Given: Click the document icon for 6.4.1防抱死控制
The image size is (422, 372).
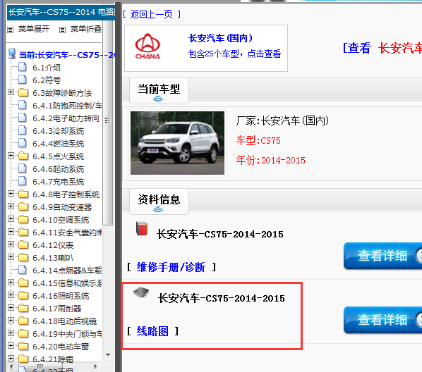Looking at the screenshot, I should 23,105.
